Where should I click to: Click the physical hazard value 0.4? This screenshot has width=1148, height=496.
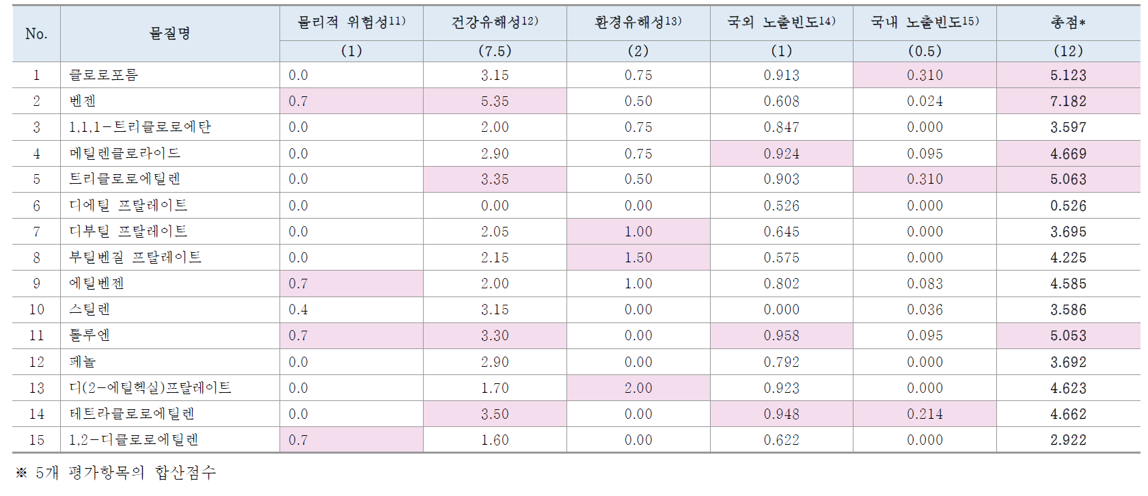click(298, 309)
